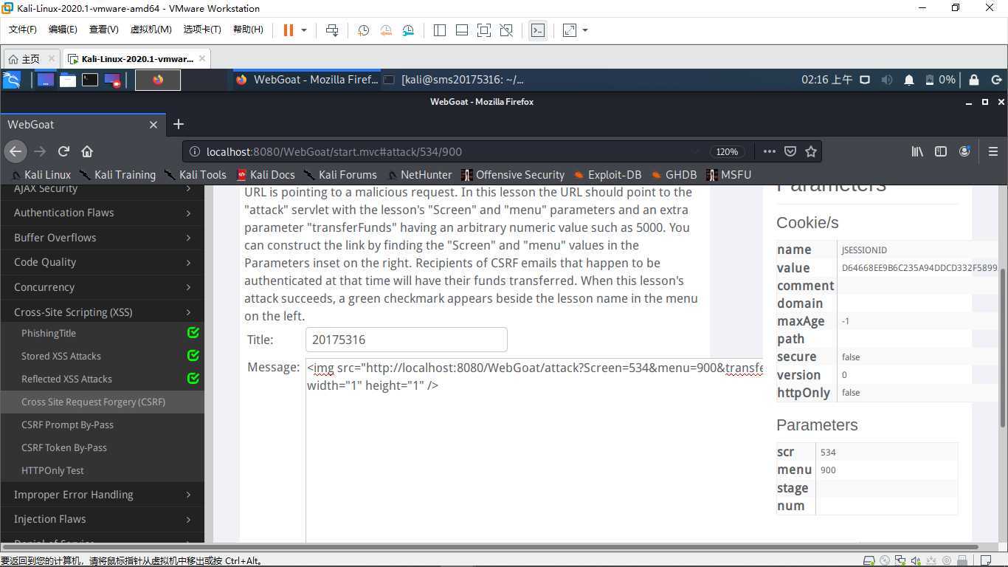The height and width of the screenshot is (567, 1008).
Task: Switch to Unity mode icon
Action: [506, 30]
